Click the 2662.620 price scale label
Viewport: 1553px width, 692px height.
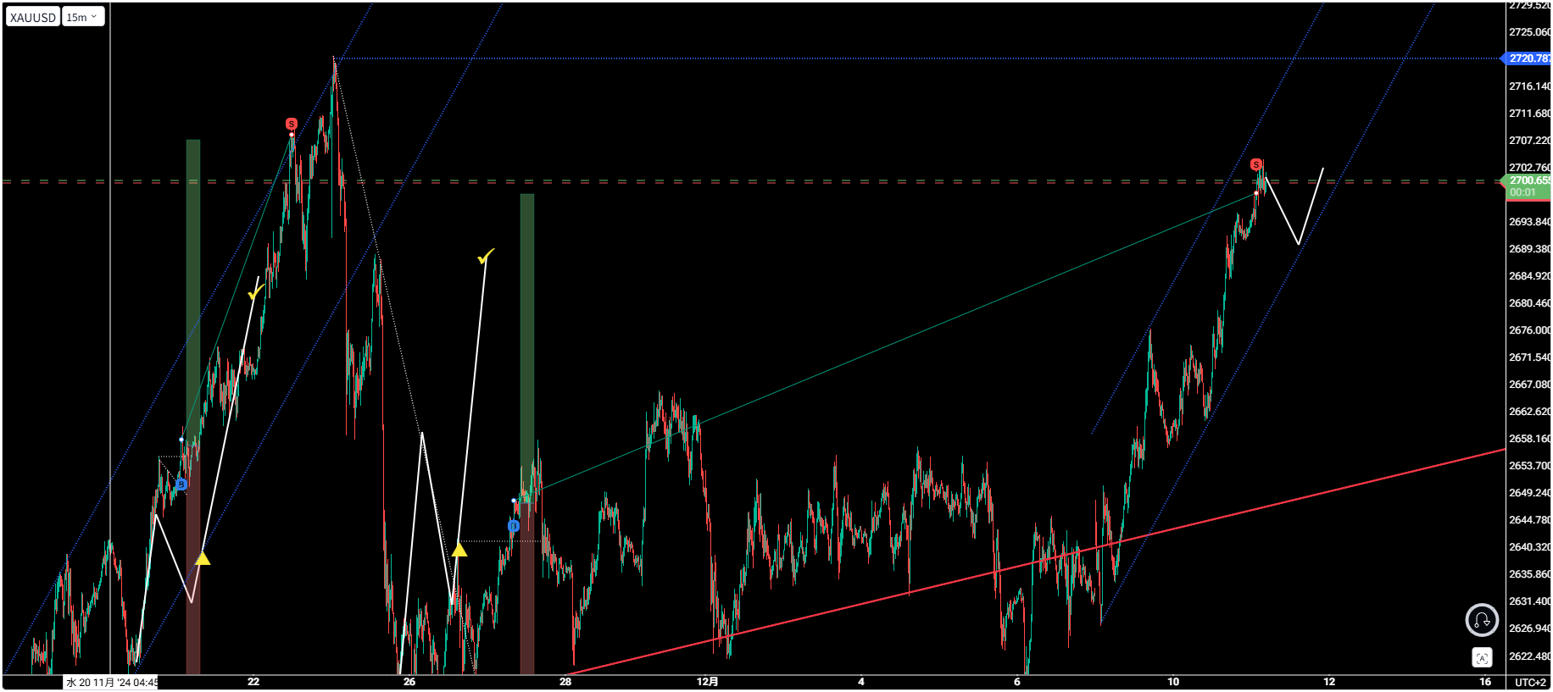click(1529, 412)
